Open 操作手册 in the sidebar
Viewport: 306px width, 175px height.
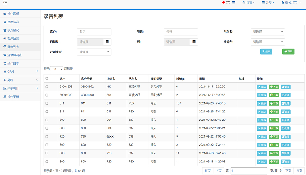20,97
